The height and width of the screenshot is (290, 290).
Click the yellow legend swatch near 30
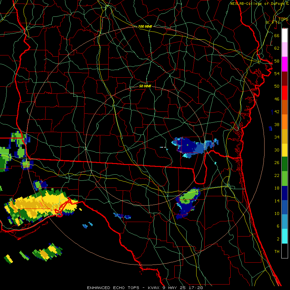point(285,150)
